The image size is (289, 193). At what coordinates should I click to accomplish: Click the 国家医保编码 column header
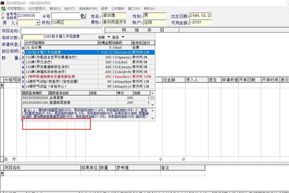coord(35,93)
